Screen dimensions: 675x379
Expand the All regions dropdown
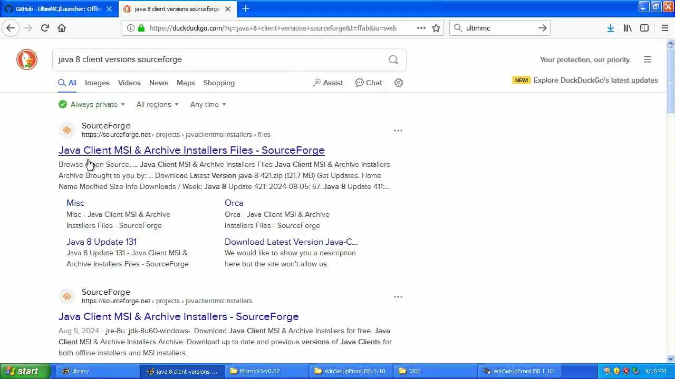(x=157, y=104)
